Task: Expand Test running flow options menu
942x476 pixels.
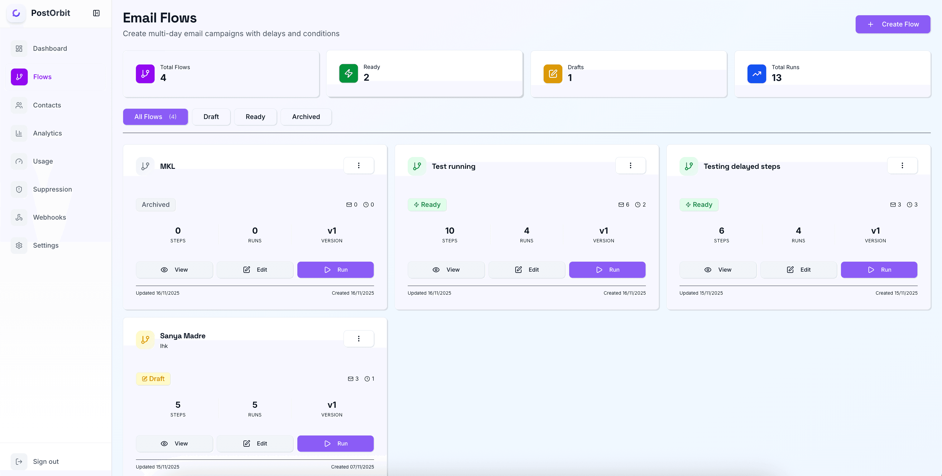Action: [630, 166]
